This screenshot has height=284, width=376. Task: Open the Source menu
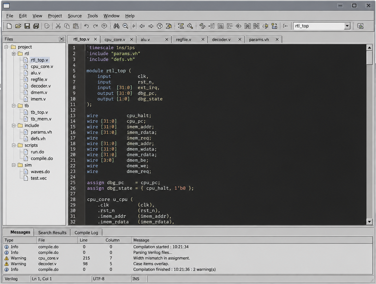tap(75, 16)
